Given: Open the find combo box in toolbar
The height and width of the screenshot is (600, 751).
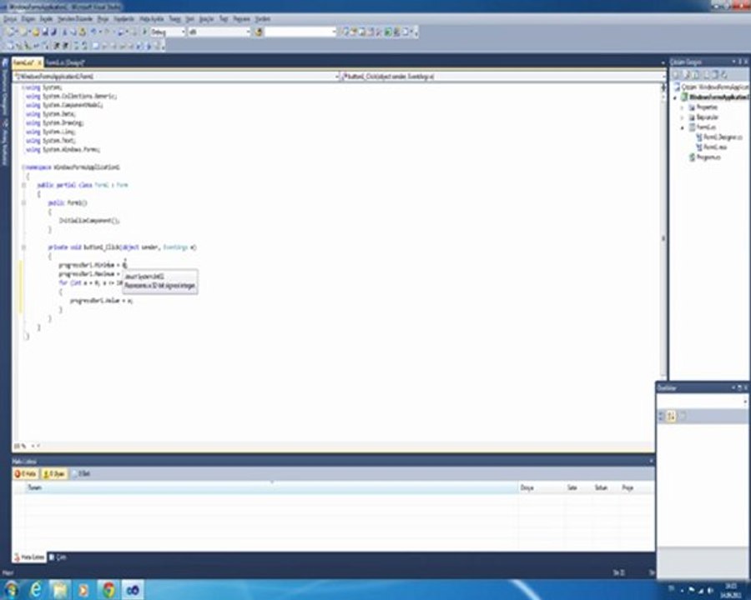Looking at the screenshot, I should 300,32.
